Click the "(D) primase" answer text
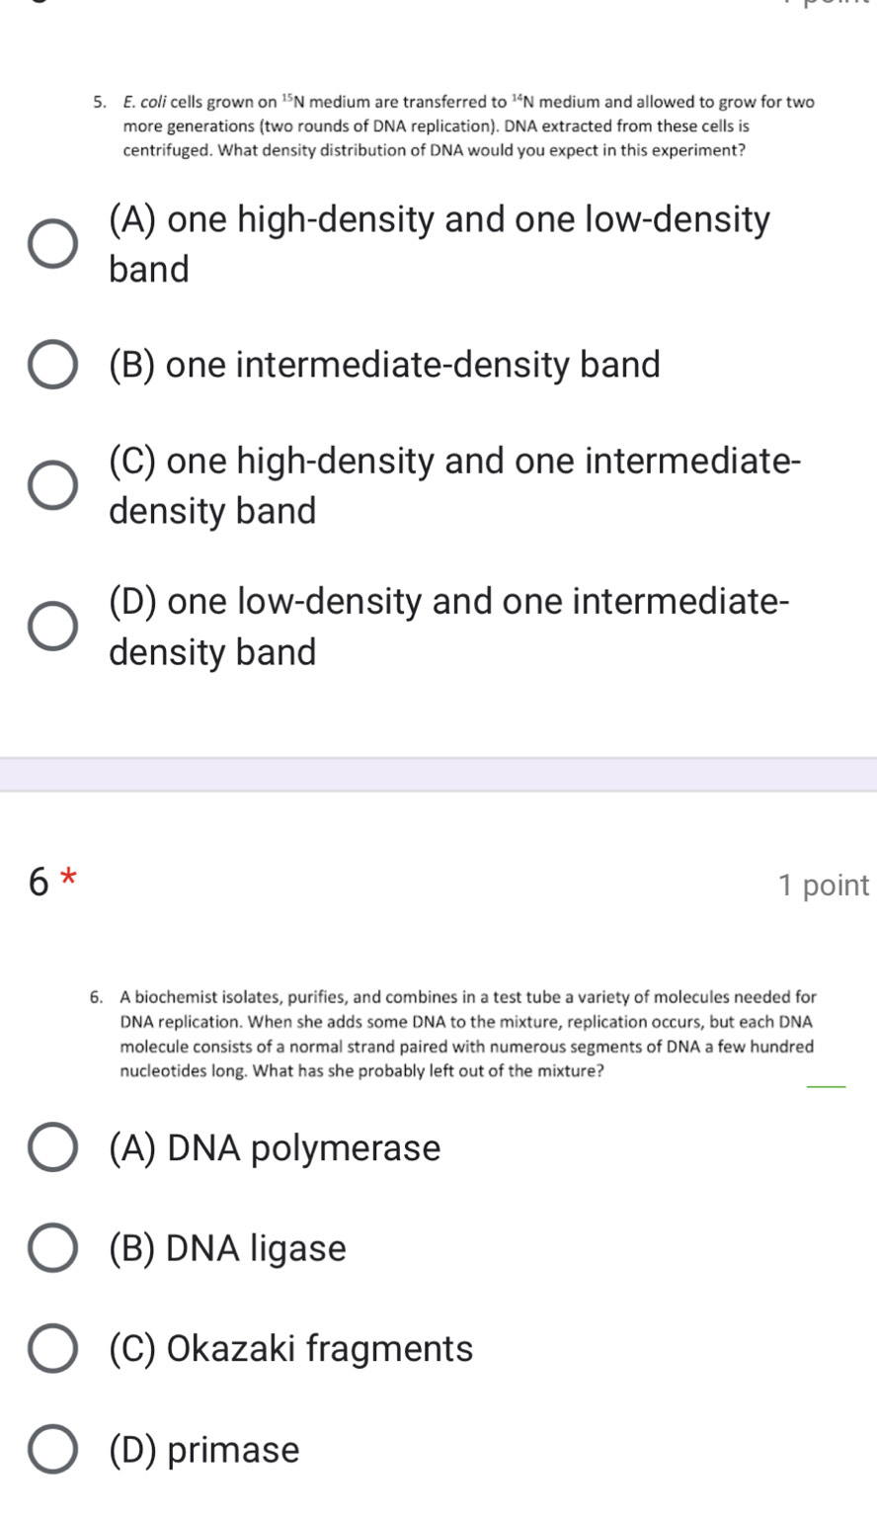 [204, 1449]
